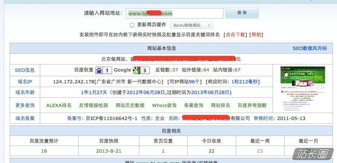Click the 百度相关 section header
337x163 pixels.
171,131
